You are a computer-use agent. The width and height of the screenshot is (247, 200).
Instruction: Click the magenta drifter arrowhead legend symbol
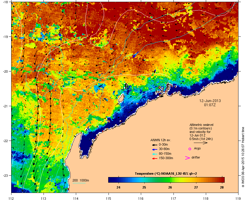coord(188,158)
